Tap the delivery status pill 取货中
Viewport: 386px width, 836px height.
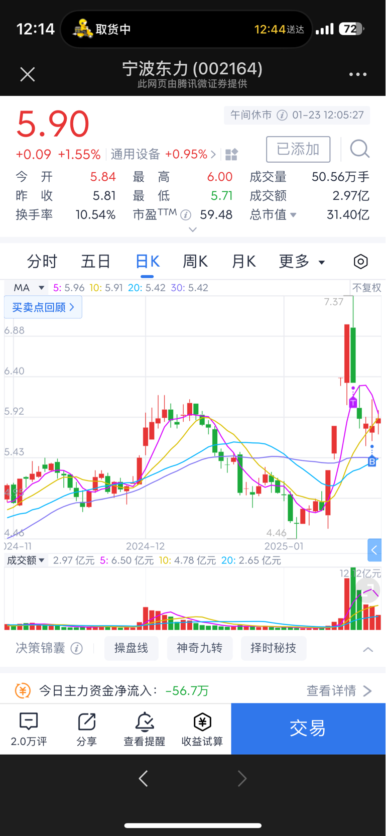coord(186,29)
